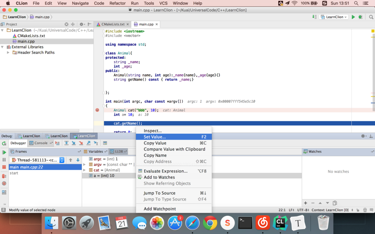Start debugging with the green bug icon
Viewport: 375px width, 234px height.
tap(360, 17)
